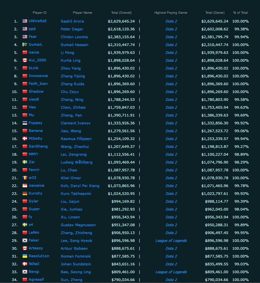Click the Swedish flag beside Zai
Viewport: 260px width, 283px height.
click(25, 162)
